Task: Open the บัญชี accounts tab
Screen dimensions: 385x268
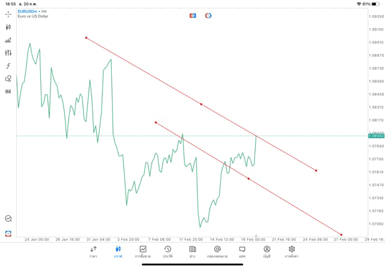Action: pyautogui.click(x=266, y=251)
